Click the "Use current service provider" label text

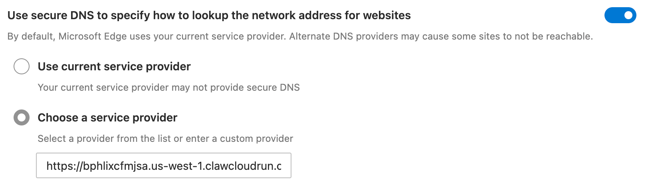pyautogui.click(x=114, y=66)
